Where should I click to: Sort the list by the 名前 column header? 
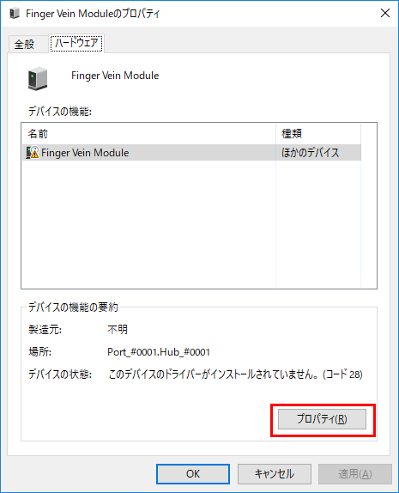tap(148, 134)
